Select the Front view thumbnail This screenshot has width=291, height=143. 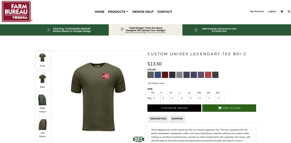tap(43, 60)
